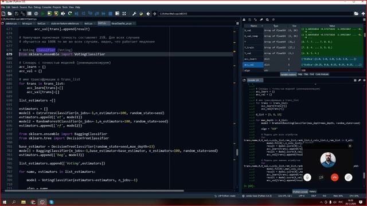The width and height of the screenshot is (367, 206).
Task: Start debugging the file
Action: (76, 14)
